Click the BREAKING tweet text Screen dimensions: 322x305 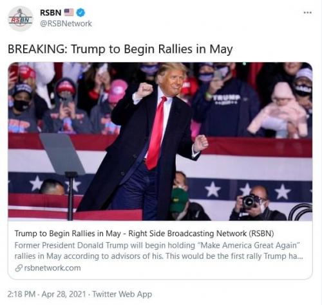coord(120,49)
